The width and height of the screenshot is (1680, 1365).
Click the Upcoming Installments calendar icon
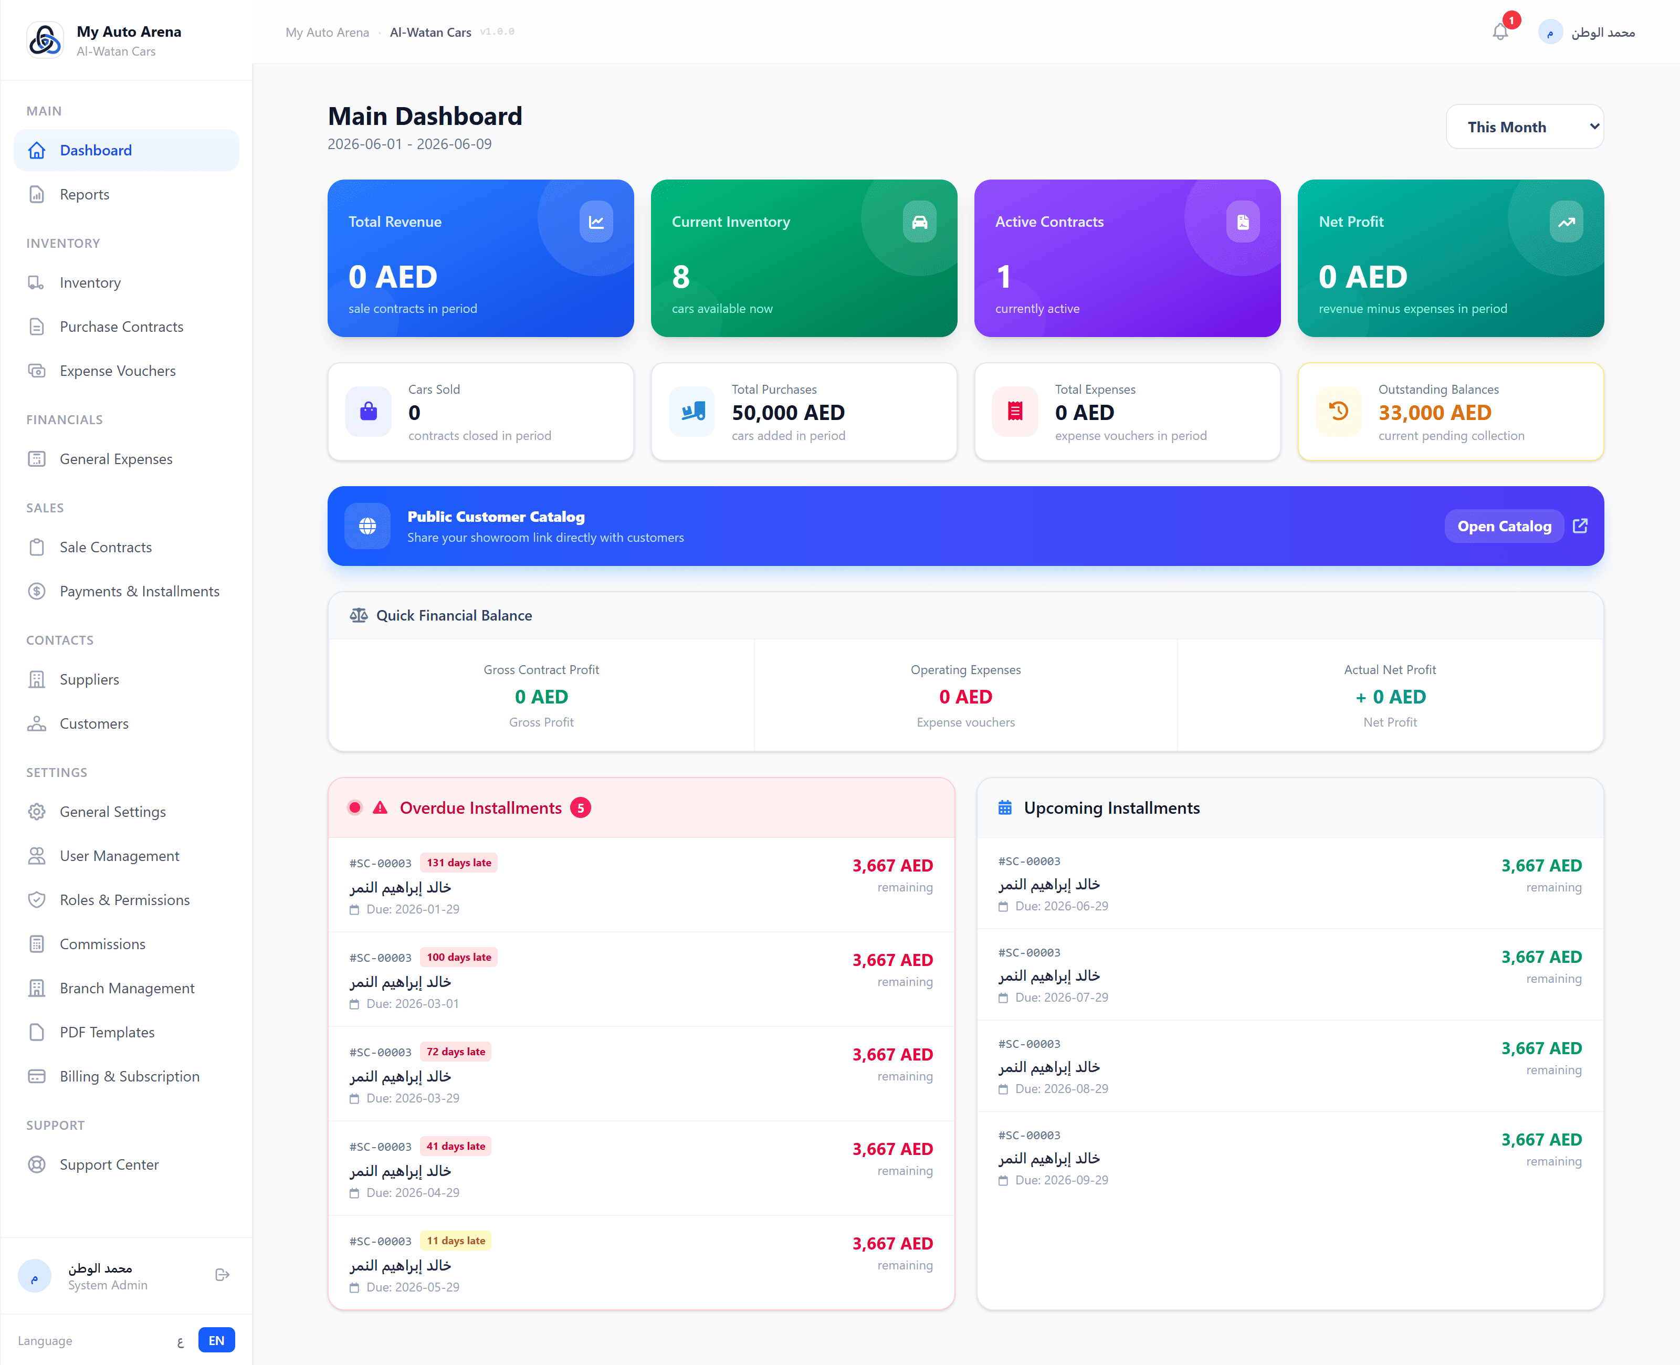click(x=1005, y=807)
